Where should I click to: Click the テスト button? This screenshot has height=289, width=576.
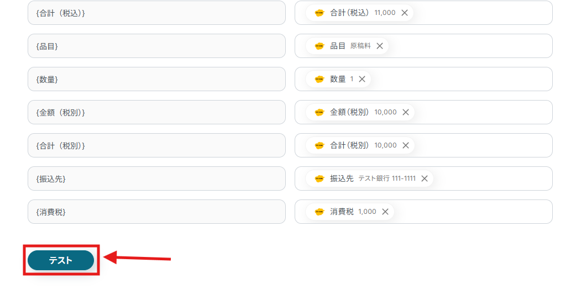click(61, 260)
